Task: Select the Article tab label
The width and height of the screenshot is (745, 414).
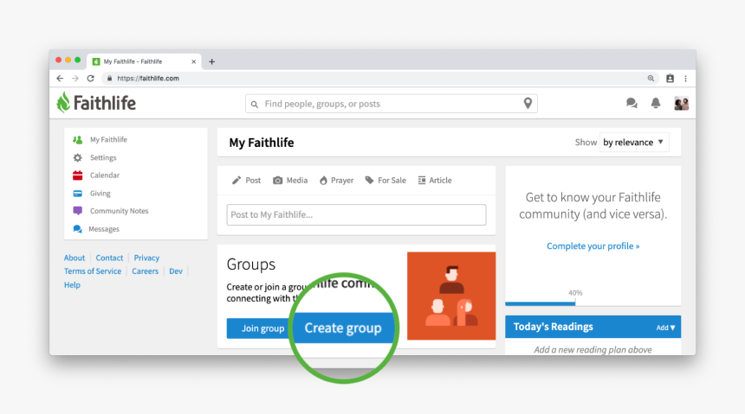Action: (440, 180)
